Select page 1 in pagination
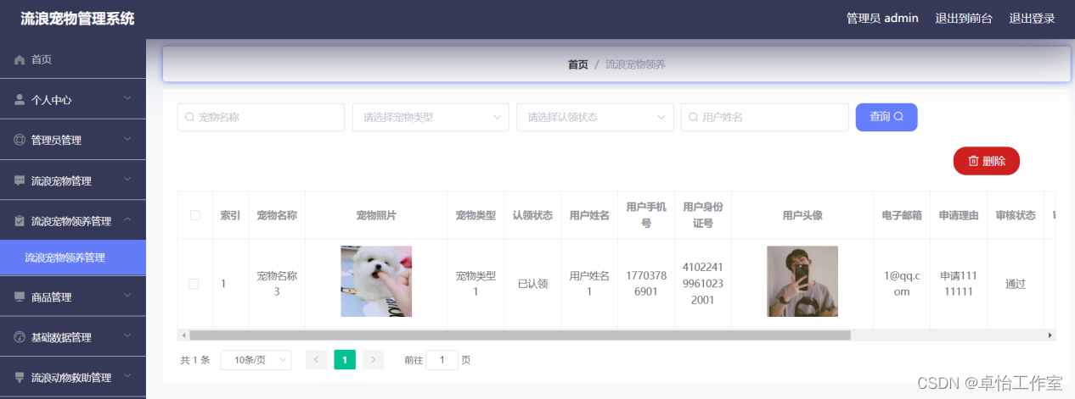Viewport: 1075px width, 399px height. pos(345,360)
